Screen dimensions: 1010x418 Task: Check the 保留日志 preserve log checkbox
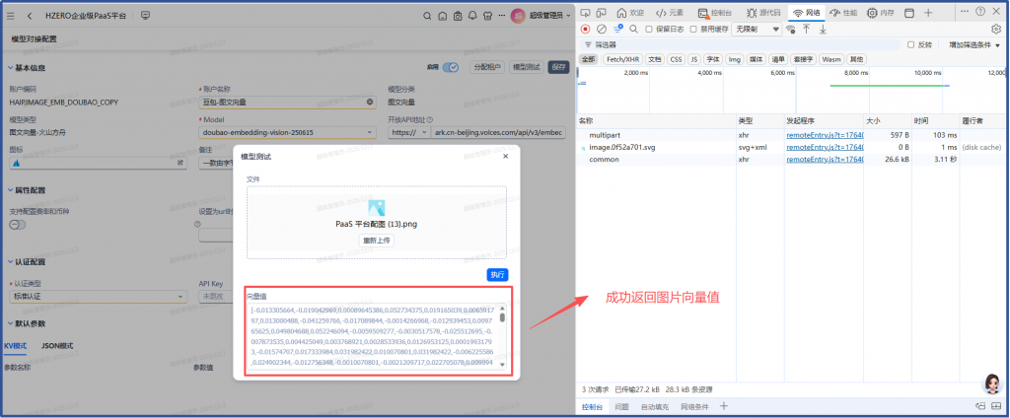[x=648, y=29]
